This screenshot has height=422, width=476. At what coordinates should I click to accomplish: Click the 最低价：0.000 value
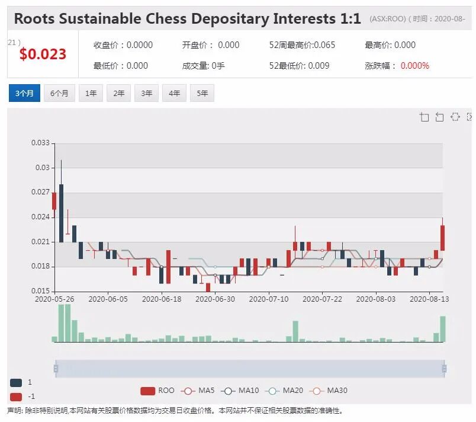click(x=121, y=66)
